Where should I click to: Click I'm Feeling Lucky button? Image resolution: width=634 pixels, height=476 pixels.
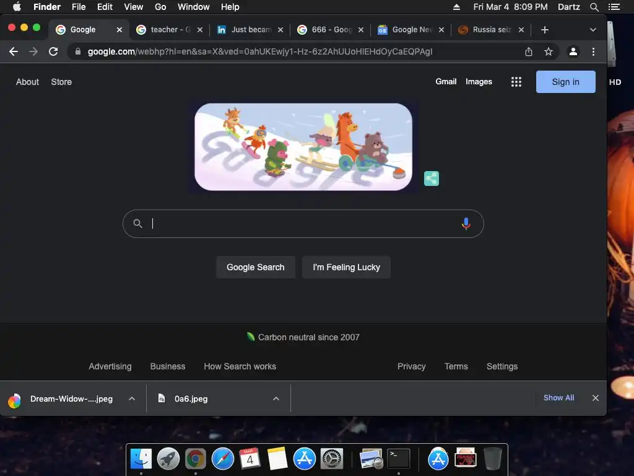coord(346,267)
